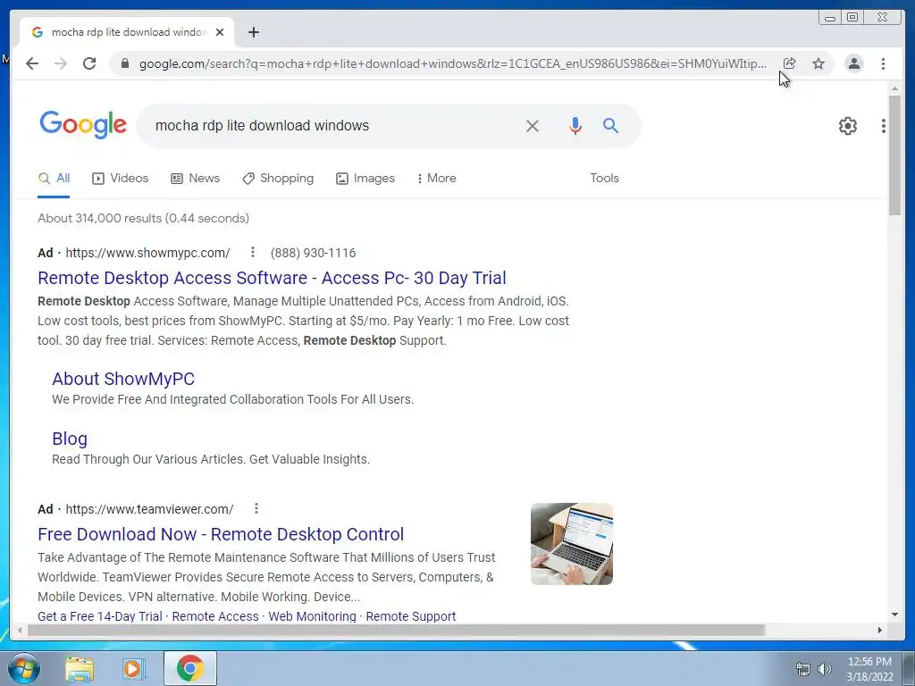Open the Windows Start menu
The height and width of the screenshot is (686, 915).
(x=23, y=668)
